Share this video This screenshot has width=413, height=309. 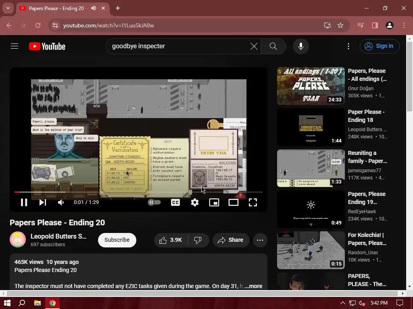point(230,240)
